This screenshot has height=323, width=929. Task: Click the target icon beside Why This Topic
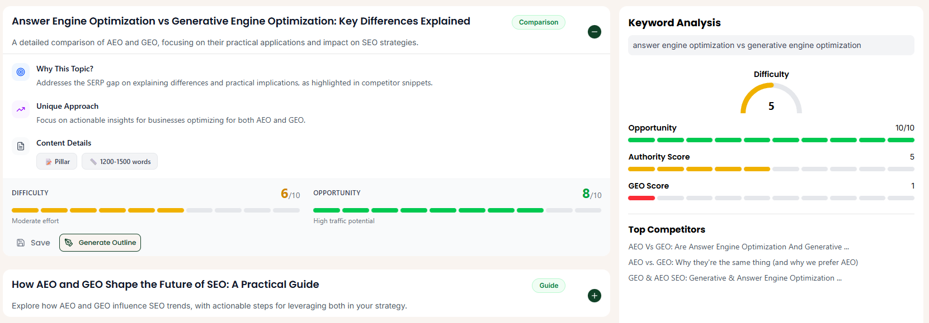pos(21,72)
